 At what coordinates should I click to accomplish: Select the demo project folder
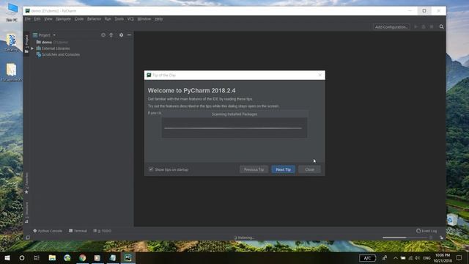point(47,43)
